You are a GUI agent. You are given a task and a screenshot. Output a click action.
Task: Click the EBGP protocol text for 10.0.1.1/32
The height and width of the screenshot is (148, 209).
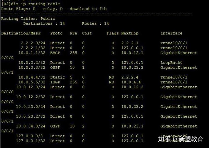click(55, 53)
